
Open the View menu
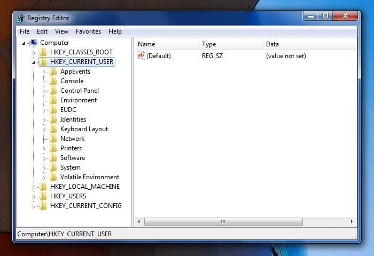61,31
